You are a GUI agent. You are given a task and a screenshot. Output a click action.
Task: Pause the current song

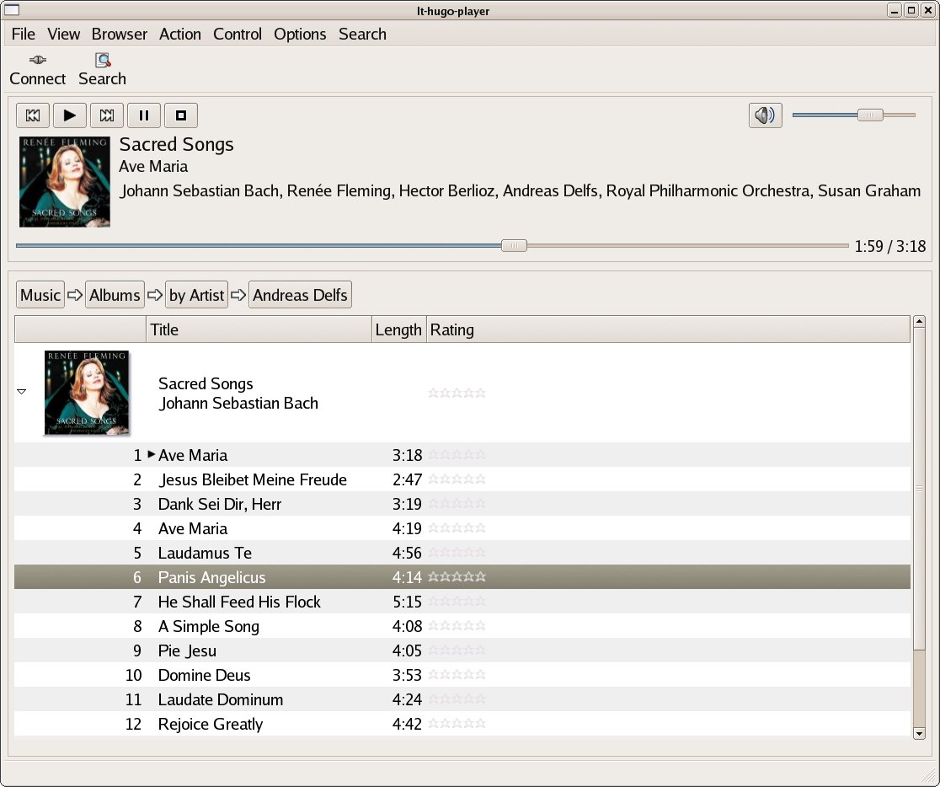pyautogui.click(x=144, y=115)
